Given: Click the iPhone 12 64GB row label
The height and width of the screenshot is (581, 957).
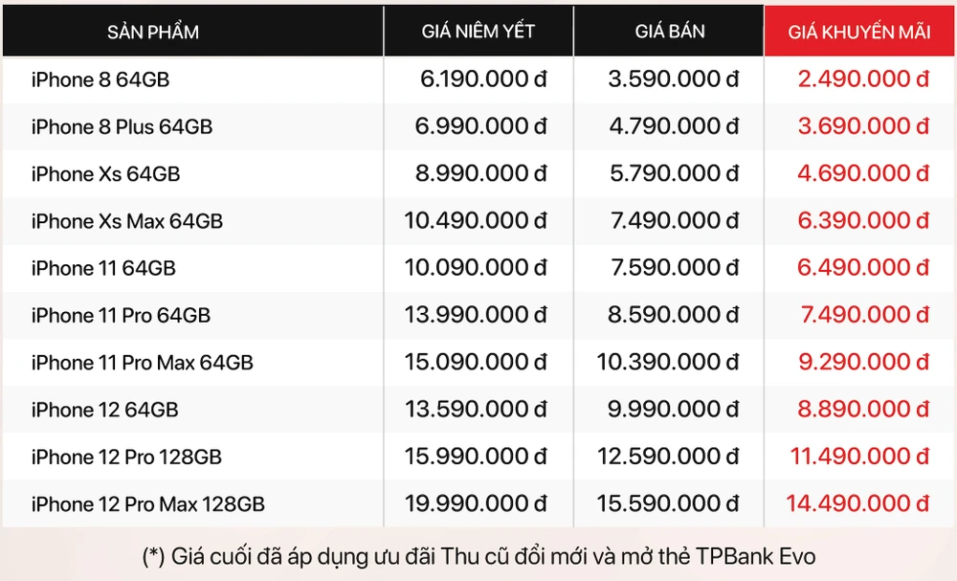Looking at the screenshot, I should tap(104, 410).
